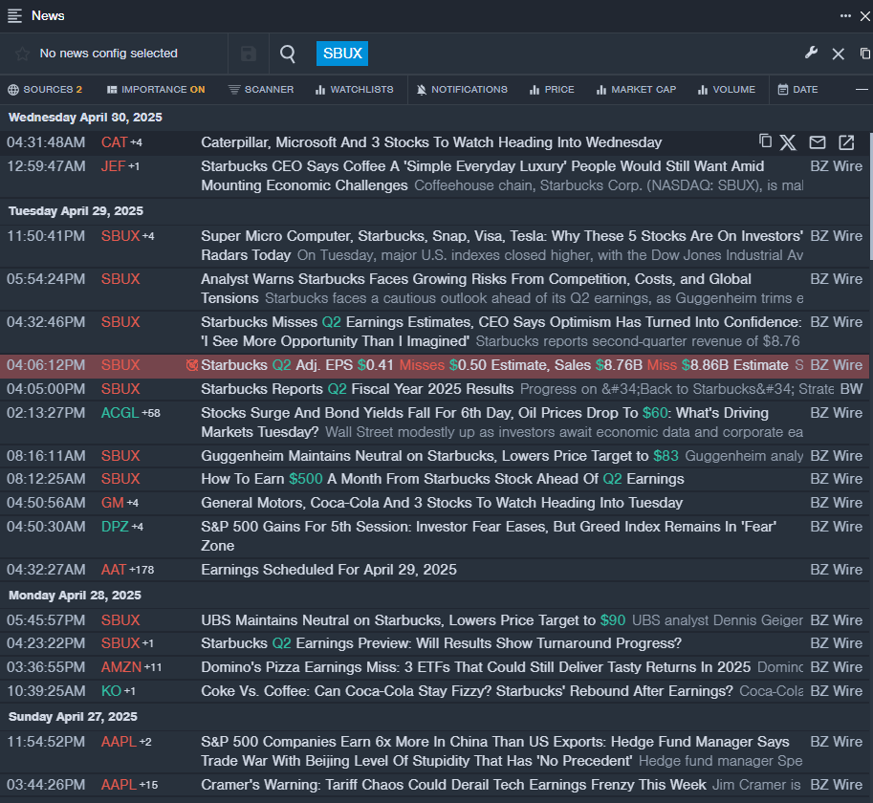Click the DPZ ticker symbol
873x803 pixels.
pos(115,527)
